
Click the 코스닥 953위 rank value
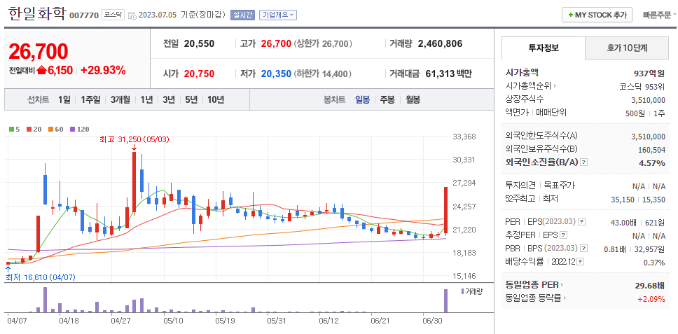642,86
